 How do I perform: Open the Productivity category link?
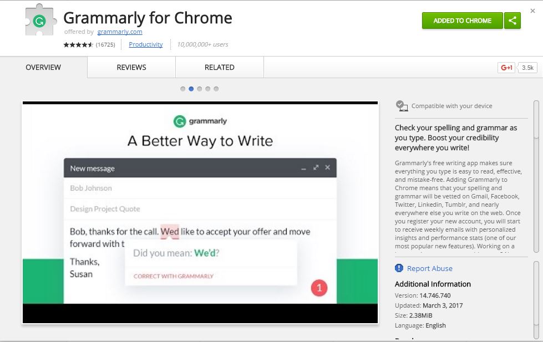point(145,44)
